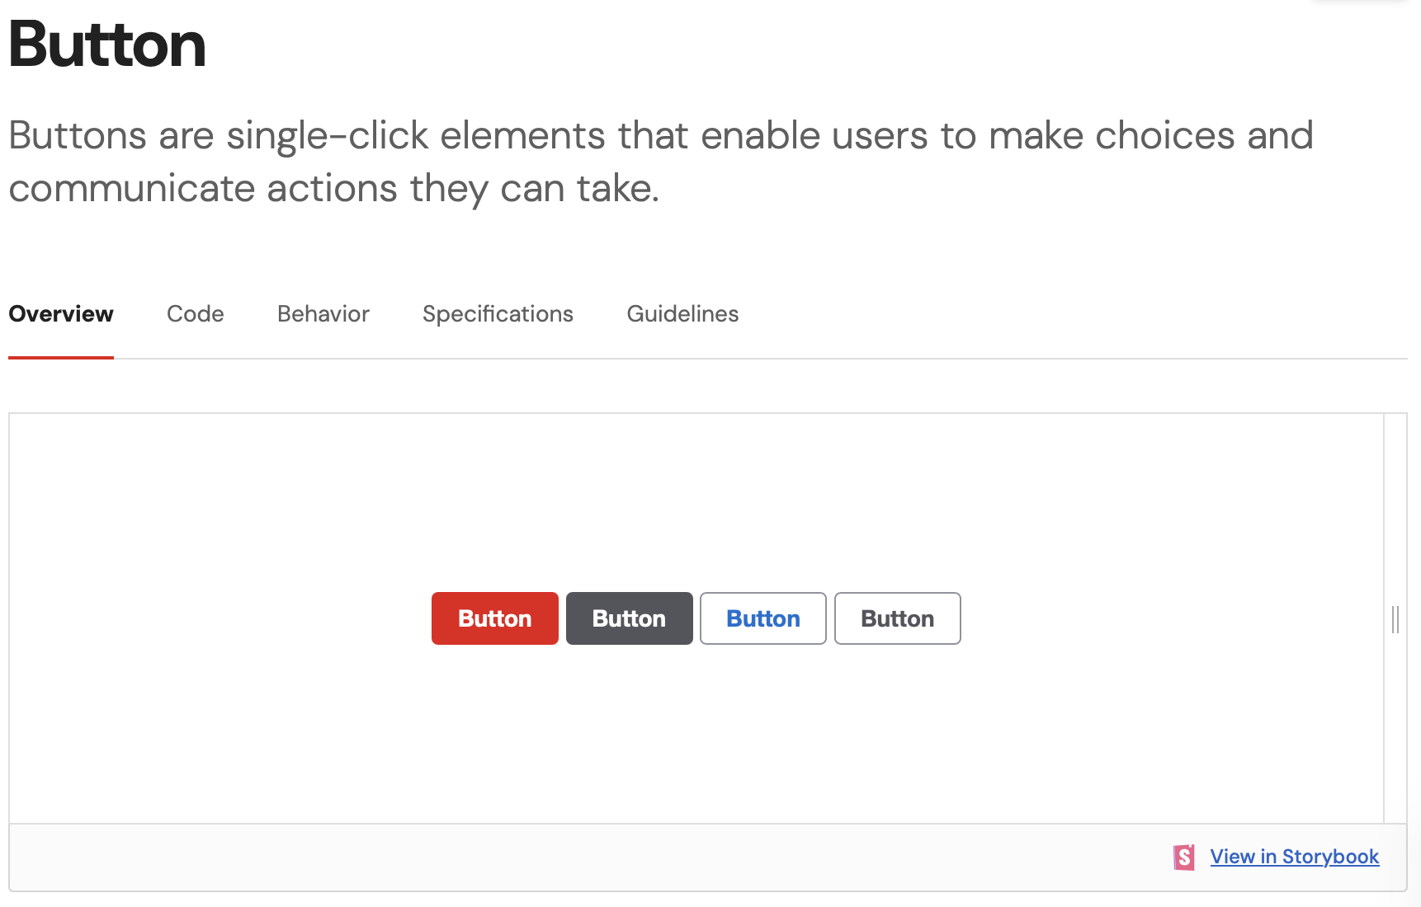
Task: Click the blank footer bar left of Storybook link
Action: click(x=578, y=858)
